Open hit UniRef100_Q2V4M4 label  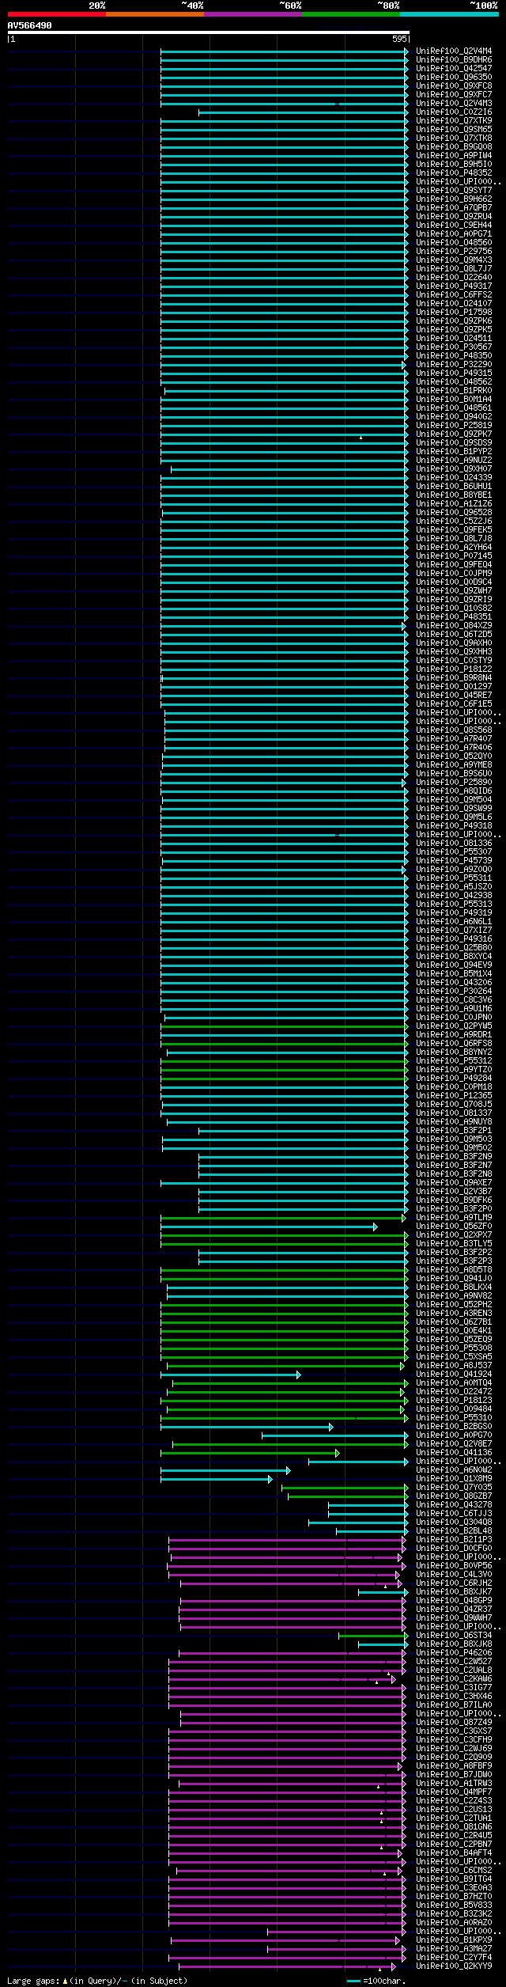[x=454, y=51]
